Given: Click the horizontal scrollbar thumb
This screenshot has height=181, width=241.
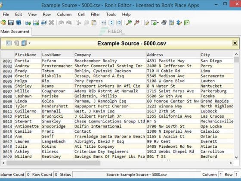Looking at the screenshot, I should 53,163.
